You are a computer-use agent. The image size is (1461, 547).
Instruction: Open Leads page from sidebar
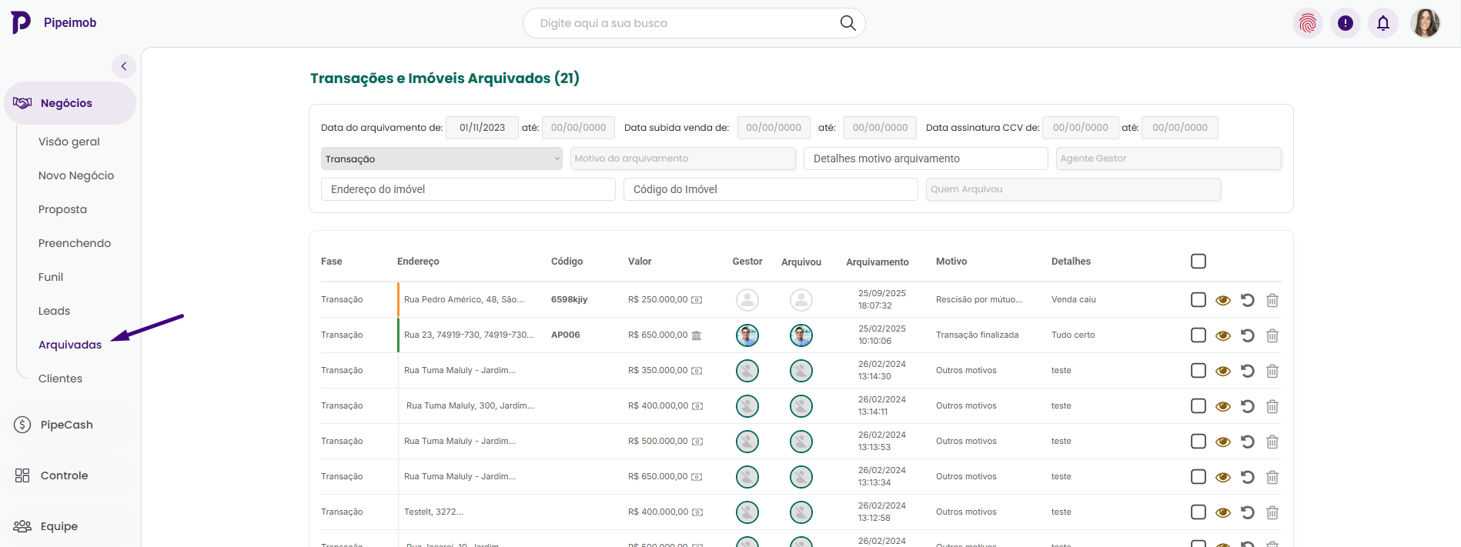pos(54,311)
